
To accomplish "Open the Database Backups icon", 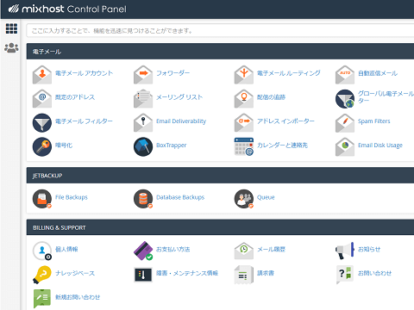I will [x=143, y=199].
